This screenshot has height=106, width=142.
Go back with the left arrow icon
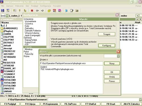click(x=37, y=10)
